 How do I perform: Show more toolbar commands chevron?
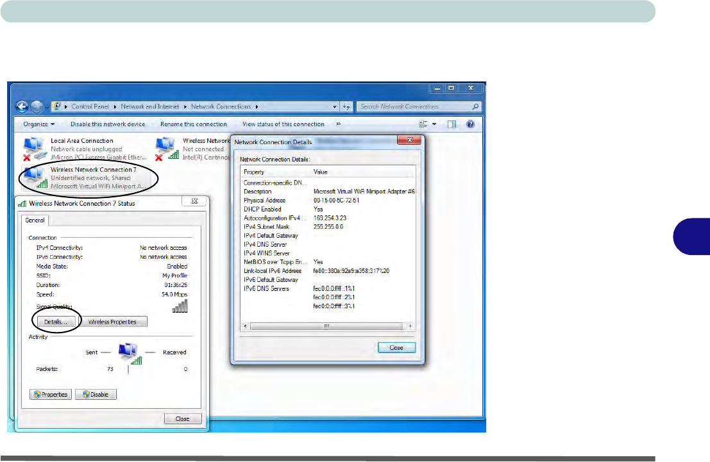tap(338, 124)
